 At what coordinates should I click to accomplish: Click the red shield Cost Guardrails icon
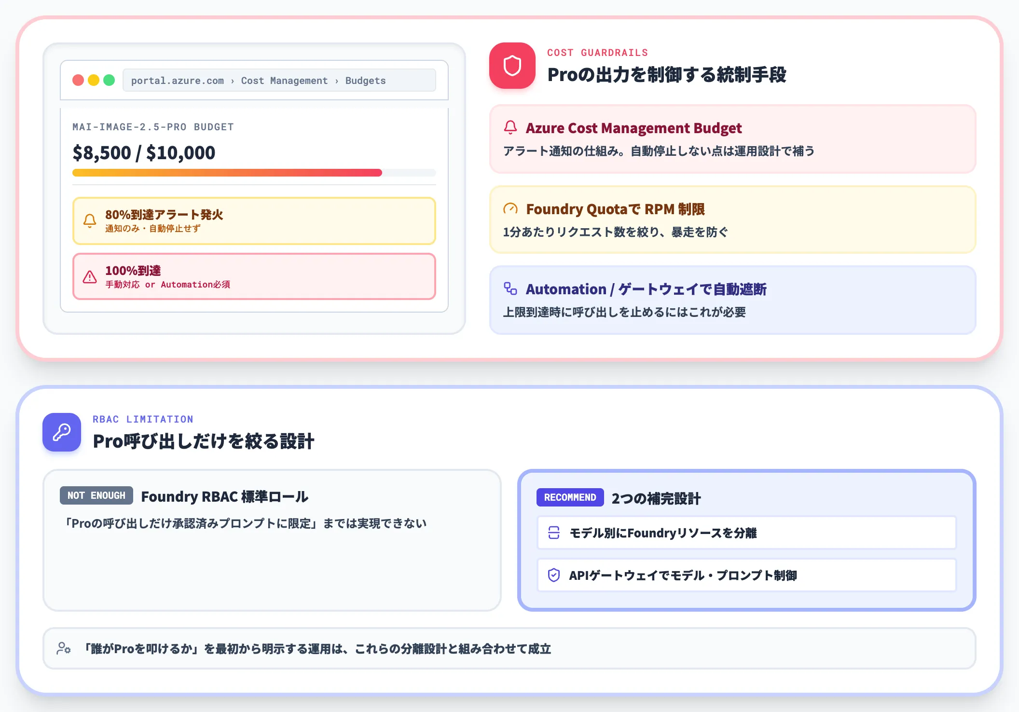[512, 66]
